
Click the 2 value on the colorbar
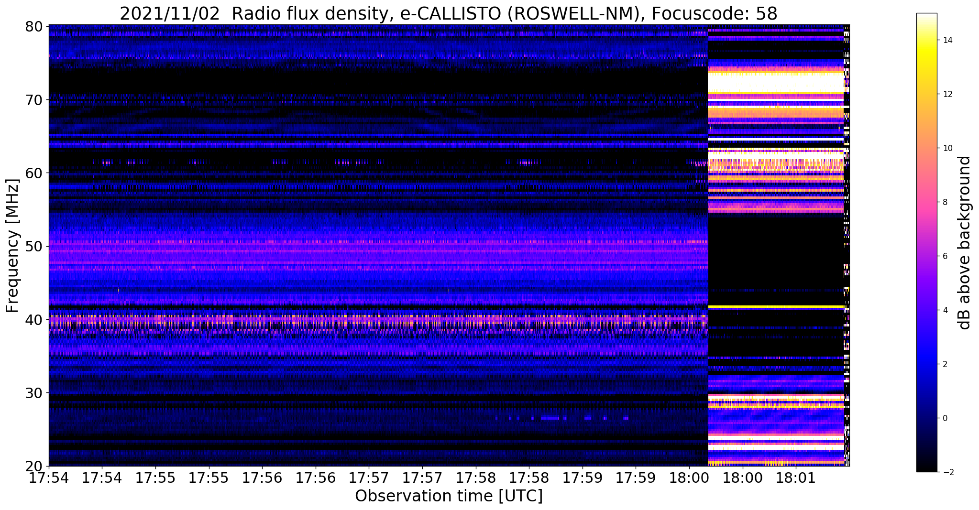(945, 364)
